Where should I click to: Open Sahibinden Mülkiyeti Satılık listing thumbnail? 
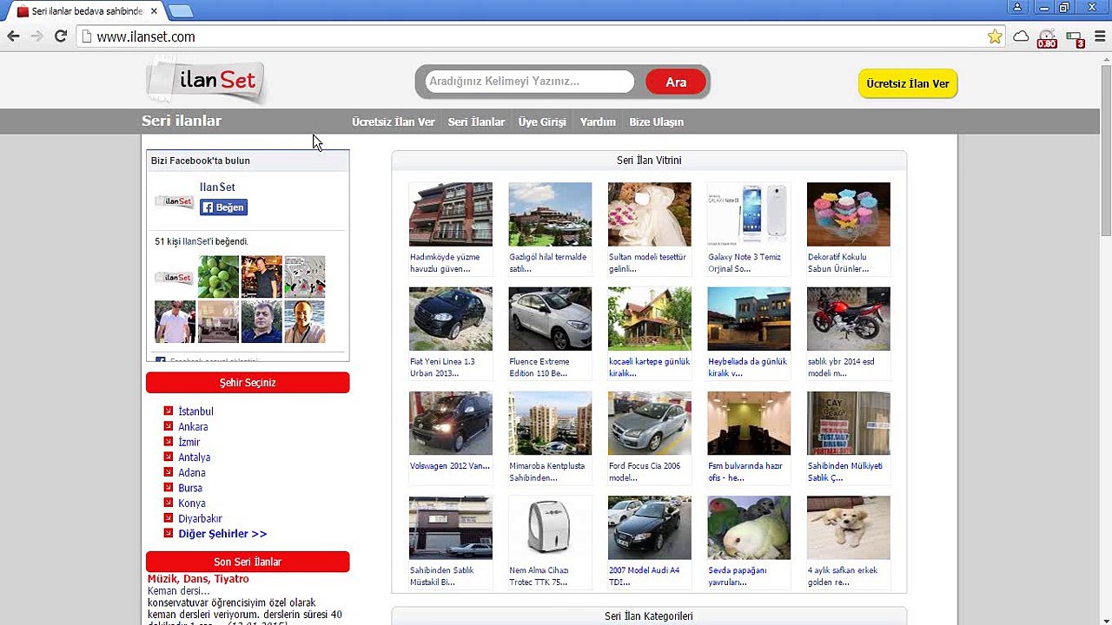pyautogui.click(x=848, y=424)
